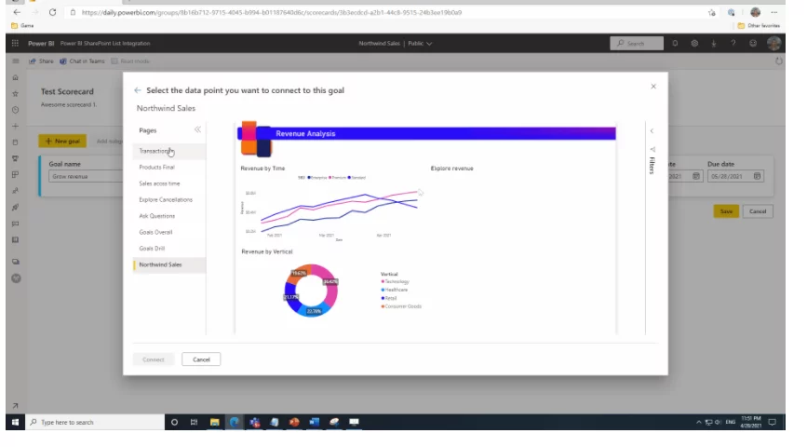The image size is (807, 447).
Task: Close the data point selection dialog
Action: point(653,87)
